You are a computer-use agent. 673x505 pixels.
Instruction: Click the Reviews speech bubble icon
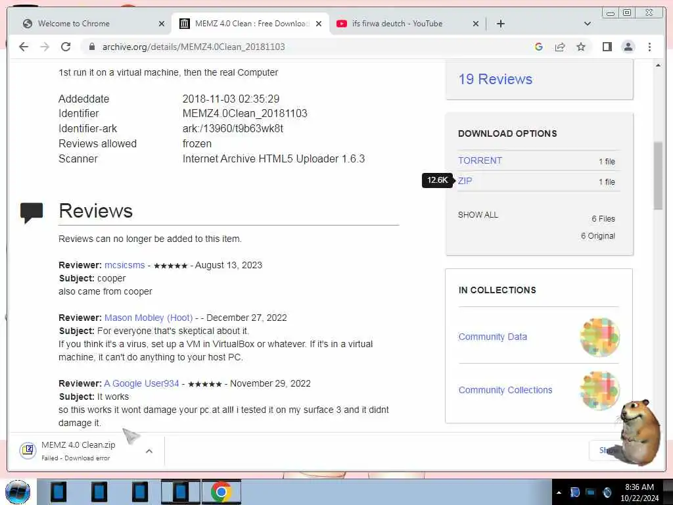pyautogui.click(x=32, y=212)
